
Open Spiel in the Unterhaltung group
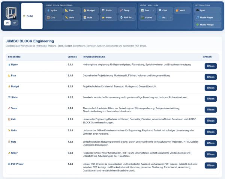pos(208,11)
